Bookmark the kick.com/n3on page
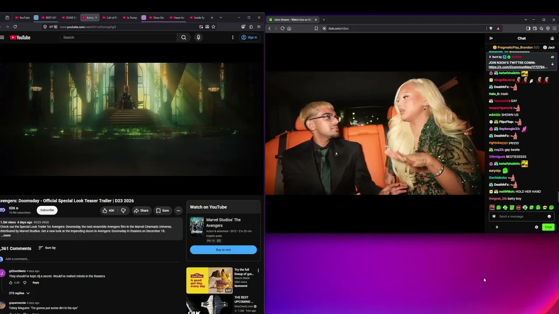 pyautogui.click(x=316, y=28)
